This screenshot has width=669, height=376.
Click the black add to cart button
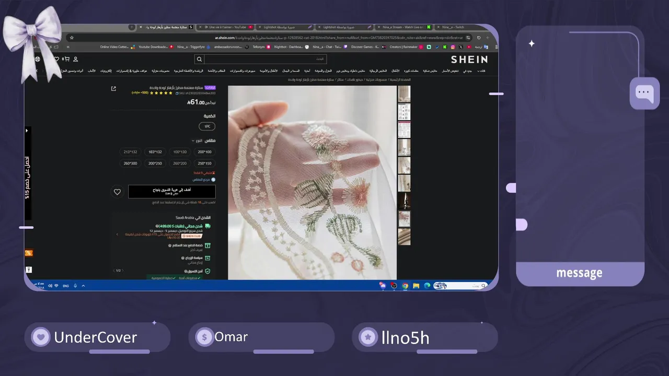click(172, 192)
